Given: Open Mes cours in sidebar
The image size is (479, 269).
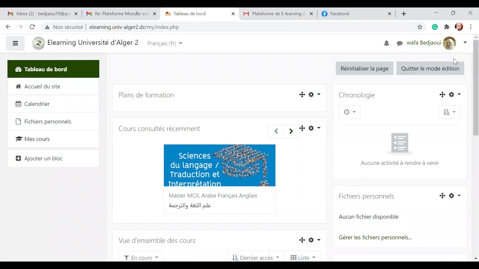Looking at the screenshot, I should pos(53,139).
